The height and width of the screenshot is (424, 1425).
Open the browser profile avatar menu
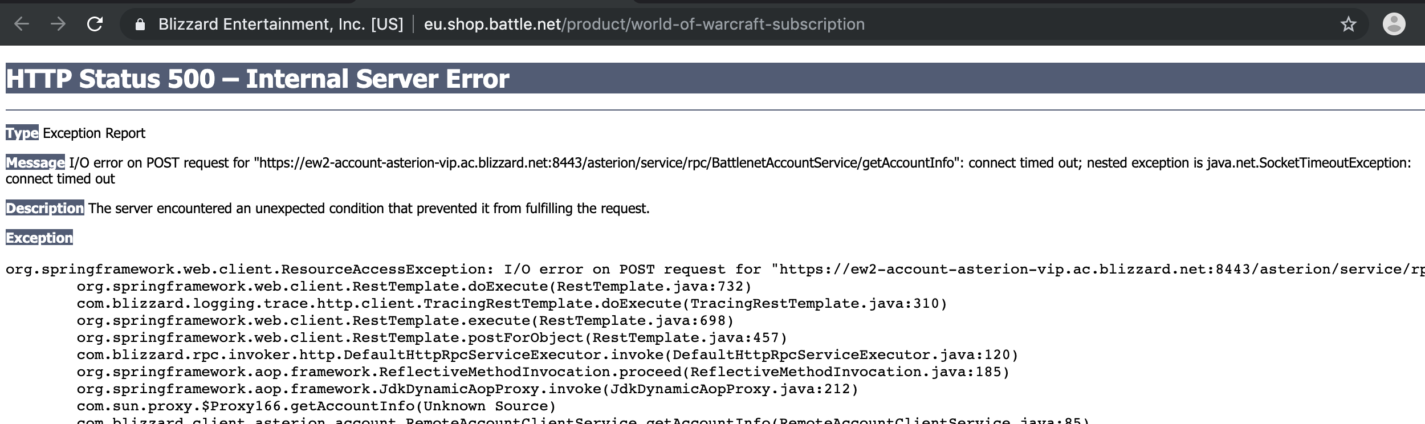(1394, 24)
